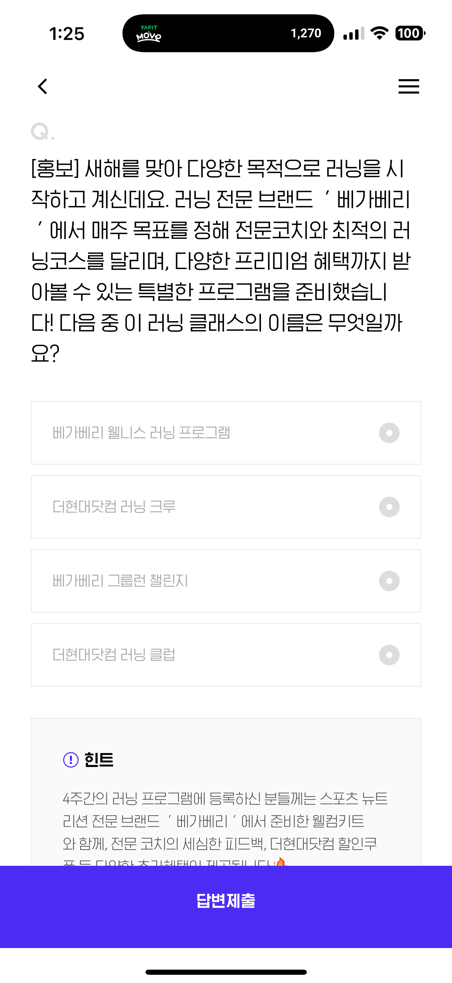The image size is (452, 983).
Task: Tap the 1,270 step count indicator
Action: click(306, 34)
